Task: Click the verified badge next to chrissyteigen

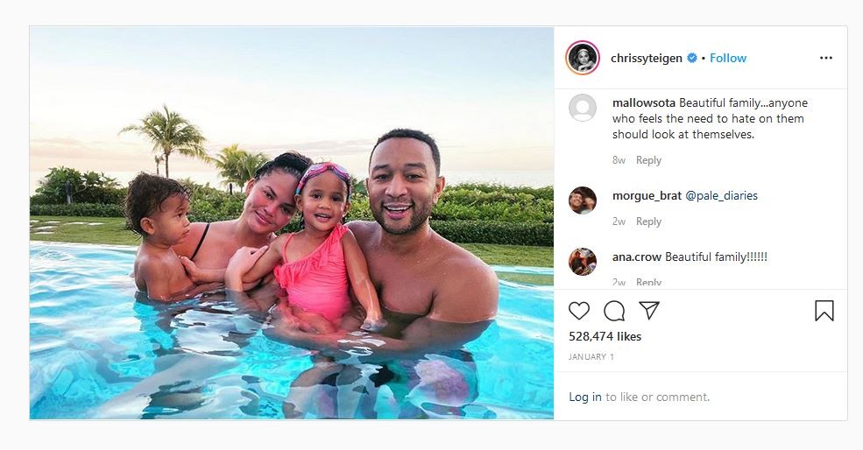Action: 692,58
